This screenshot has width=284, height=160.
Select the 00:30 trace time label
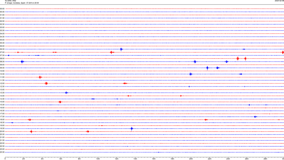pyautogui.click(x=2, y=12)
